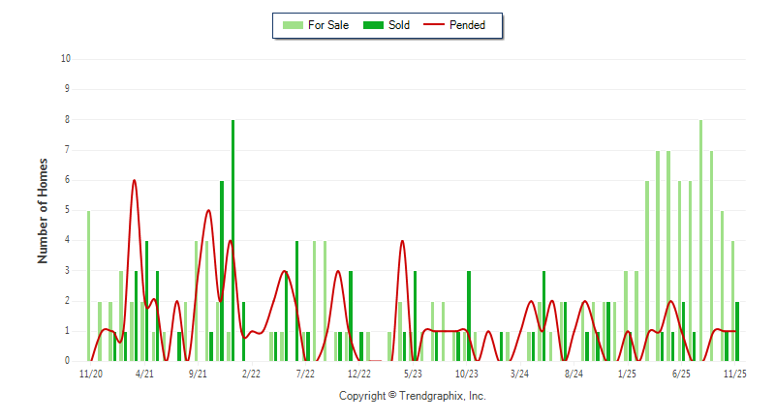Click the 10 label on the y-axis
This screenshot has width=775, height=420.
click(x=66, y=59)
